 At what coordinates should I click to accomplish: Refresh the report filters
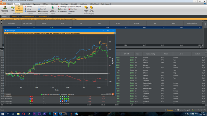click(x=72, y=11)
